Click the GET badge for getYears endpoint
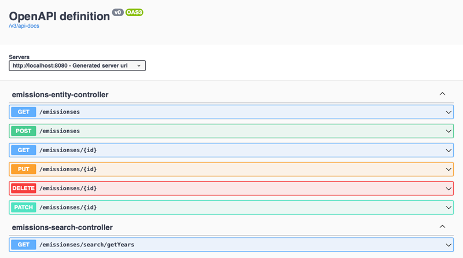Viewport: 463px width, 258px height. click(x=23, y=245)
